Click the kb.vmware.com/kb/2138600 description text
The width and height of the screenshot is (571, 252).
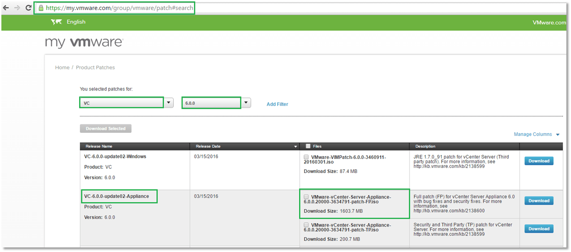point(448,211)
